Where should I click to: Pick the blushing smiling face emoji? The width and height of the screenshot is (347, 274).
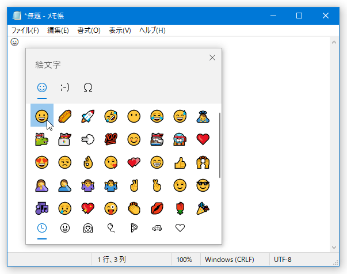point(134,139)
